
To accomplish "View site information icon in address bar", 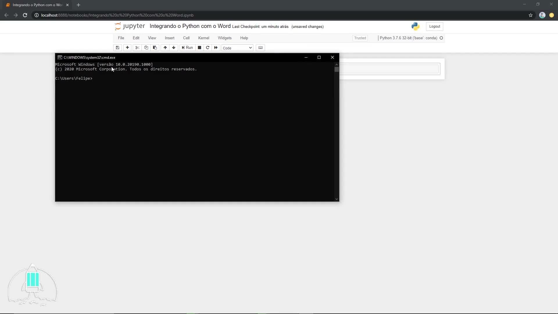I will coord(37,15).
